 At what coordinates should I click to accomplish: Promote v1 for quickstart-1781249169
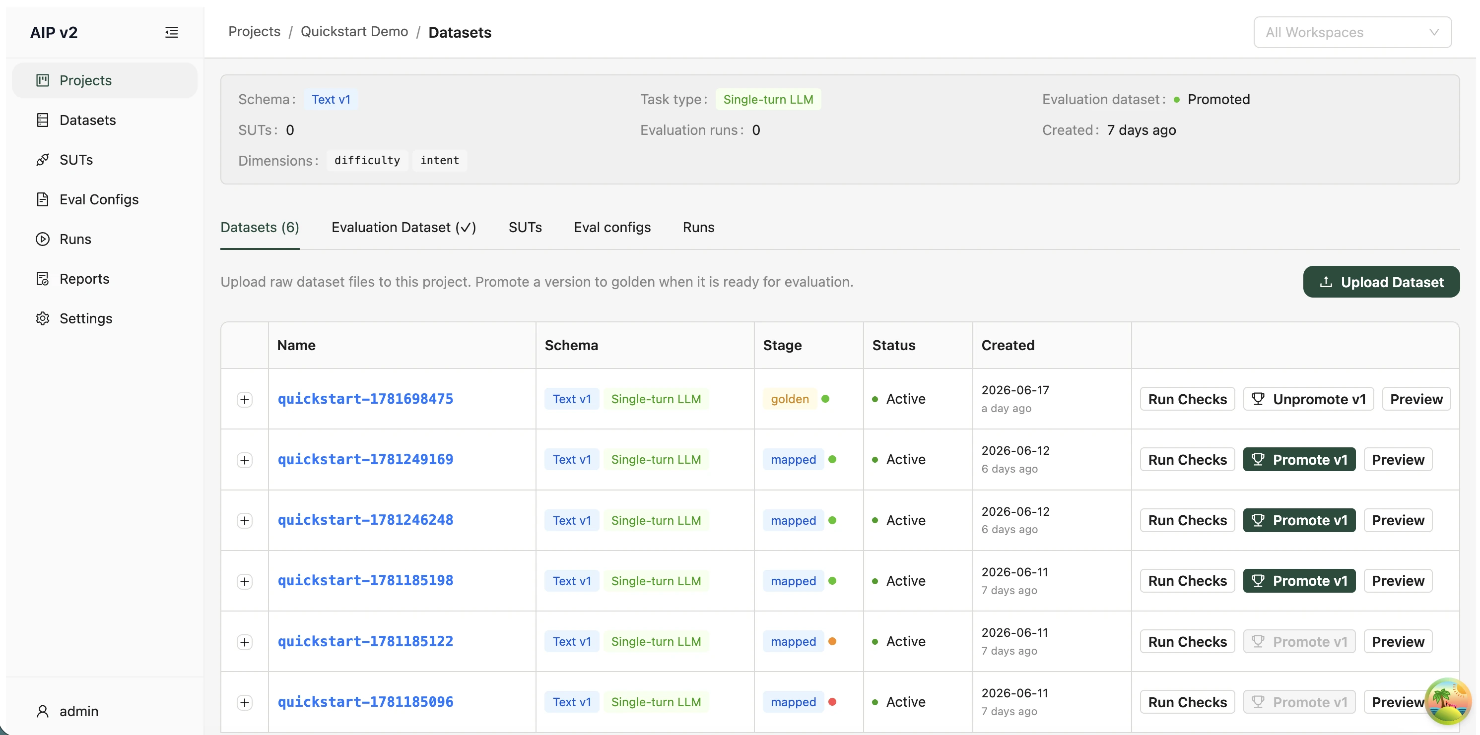point(1299,460)
